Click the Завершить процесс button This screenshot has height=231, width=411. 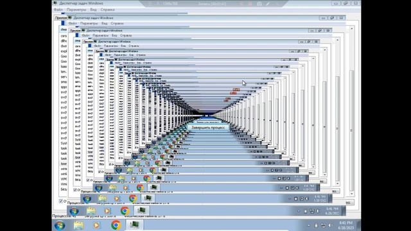pyautogui.click(x=208, y=128)
